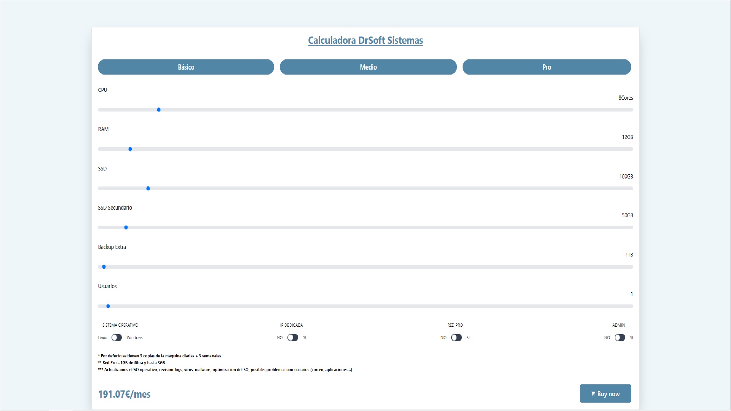Toggle Sistema Operativo Linux/Windows switch
The width and height of the screenshot is (731, 411).
[117, 338]
